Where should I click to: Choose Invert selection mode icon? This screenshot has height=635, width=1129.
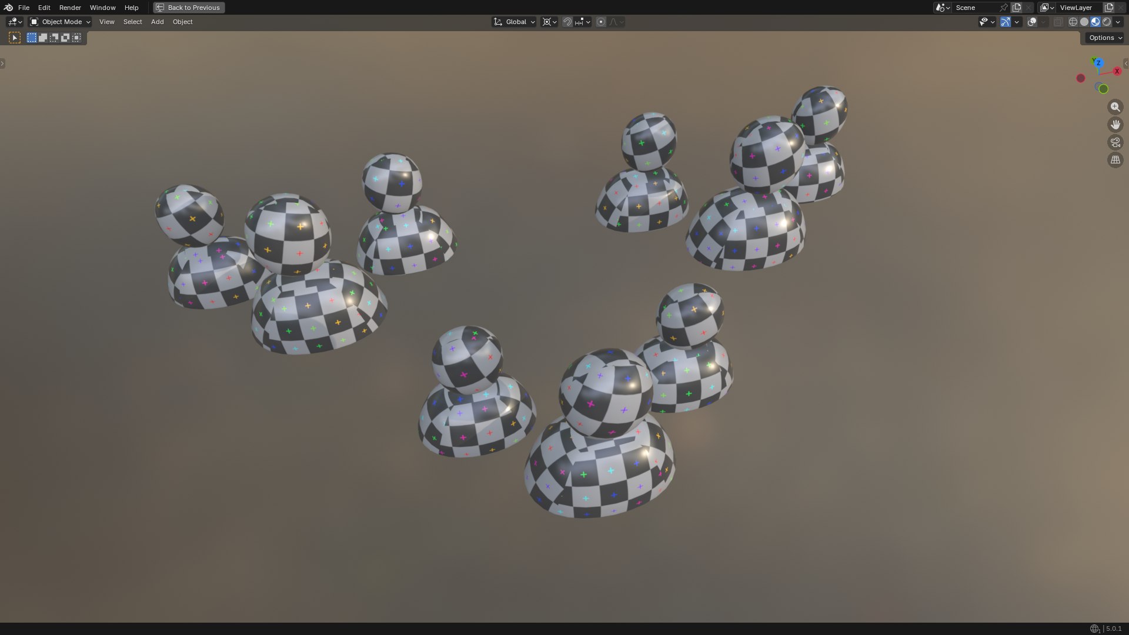pos(65,38)
